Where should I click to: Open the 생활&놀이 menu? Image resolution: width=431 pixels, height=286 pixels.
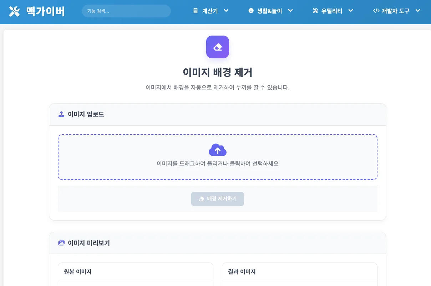(x=270, y=11)
